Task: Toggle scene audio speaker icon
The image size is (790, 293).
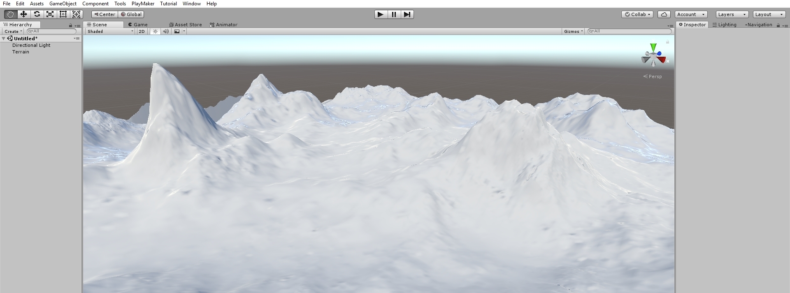Action: [166, 31]
